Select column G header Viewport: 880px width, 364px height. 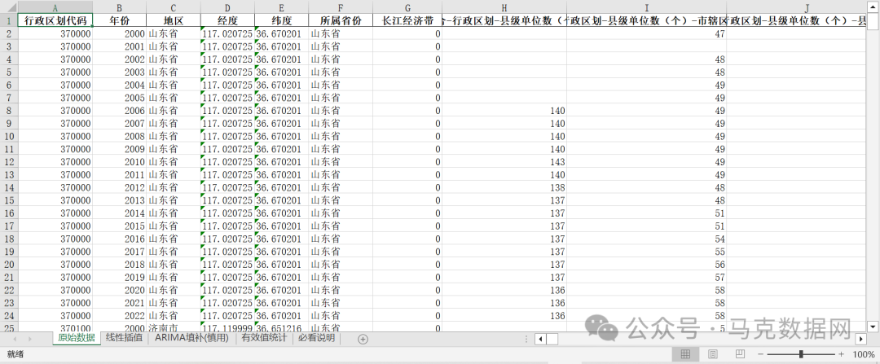point(407,7)
